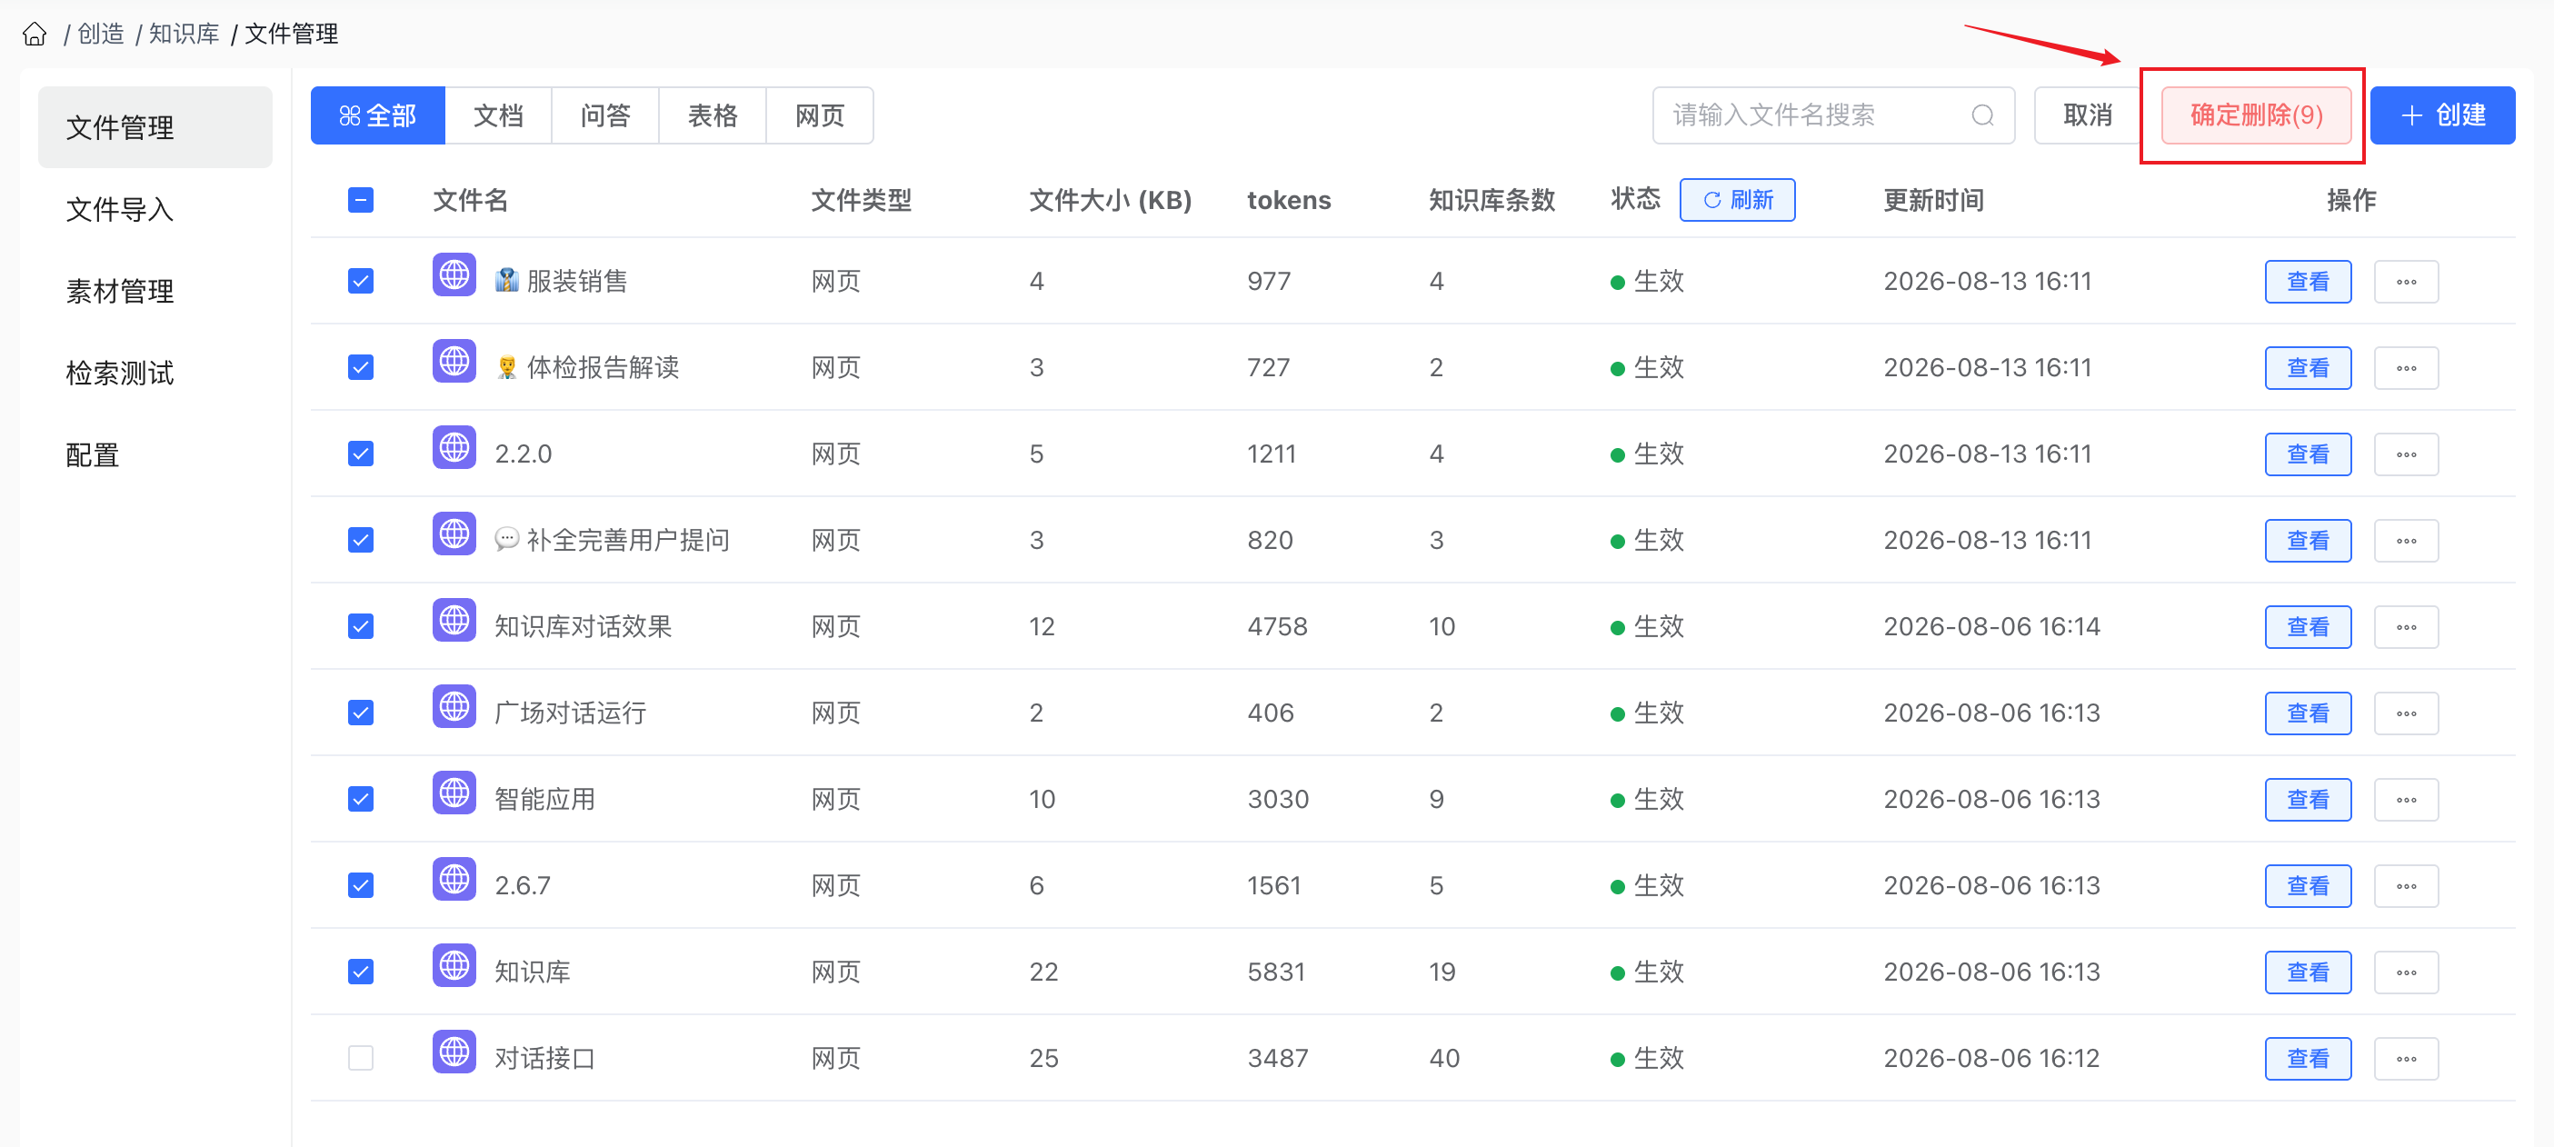2554x1147 pixels.
Task: Go to home via breadcrumb house icon
Action: tap(35, 34)
